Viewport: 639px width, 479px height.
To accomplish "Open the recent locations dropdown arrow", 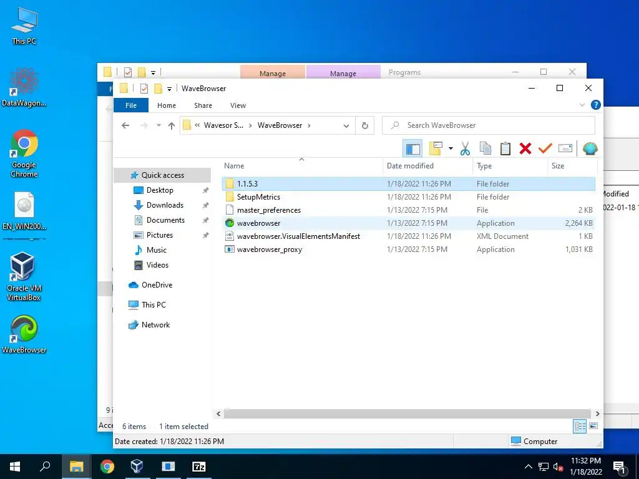I will (159, 125).
